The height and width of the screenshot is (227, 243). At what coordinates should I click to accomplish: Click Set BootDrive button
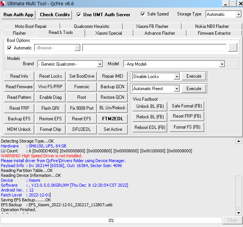coord(82,76)
